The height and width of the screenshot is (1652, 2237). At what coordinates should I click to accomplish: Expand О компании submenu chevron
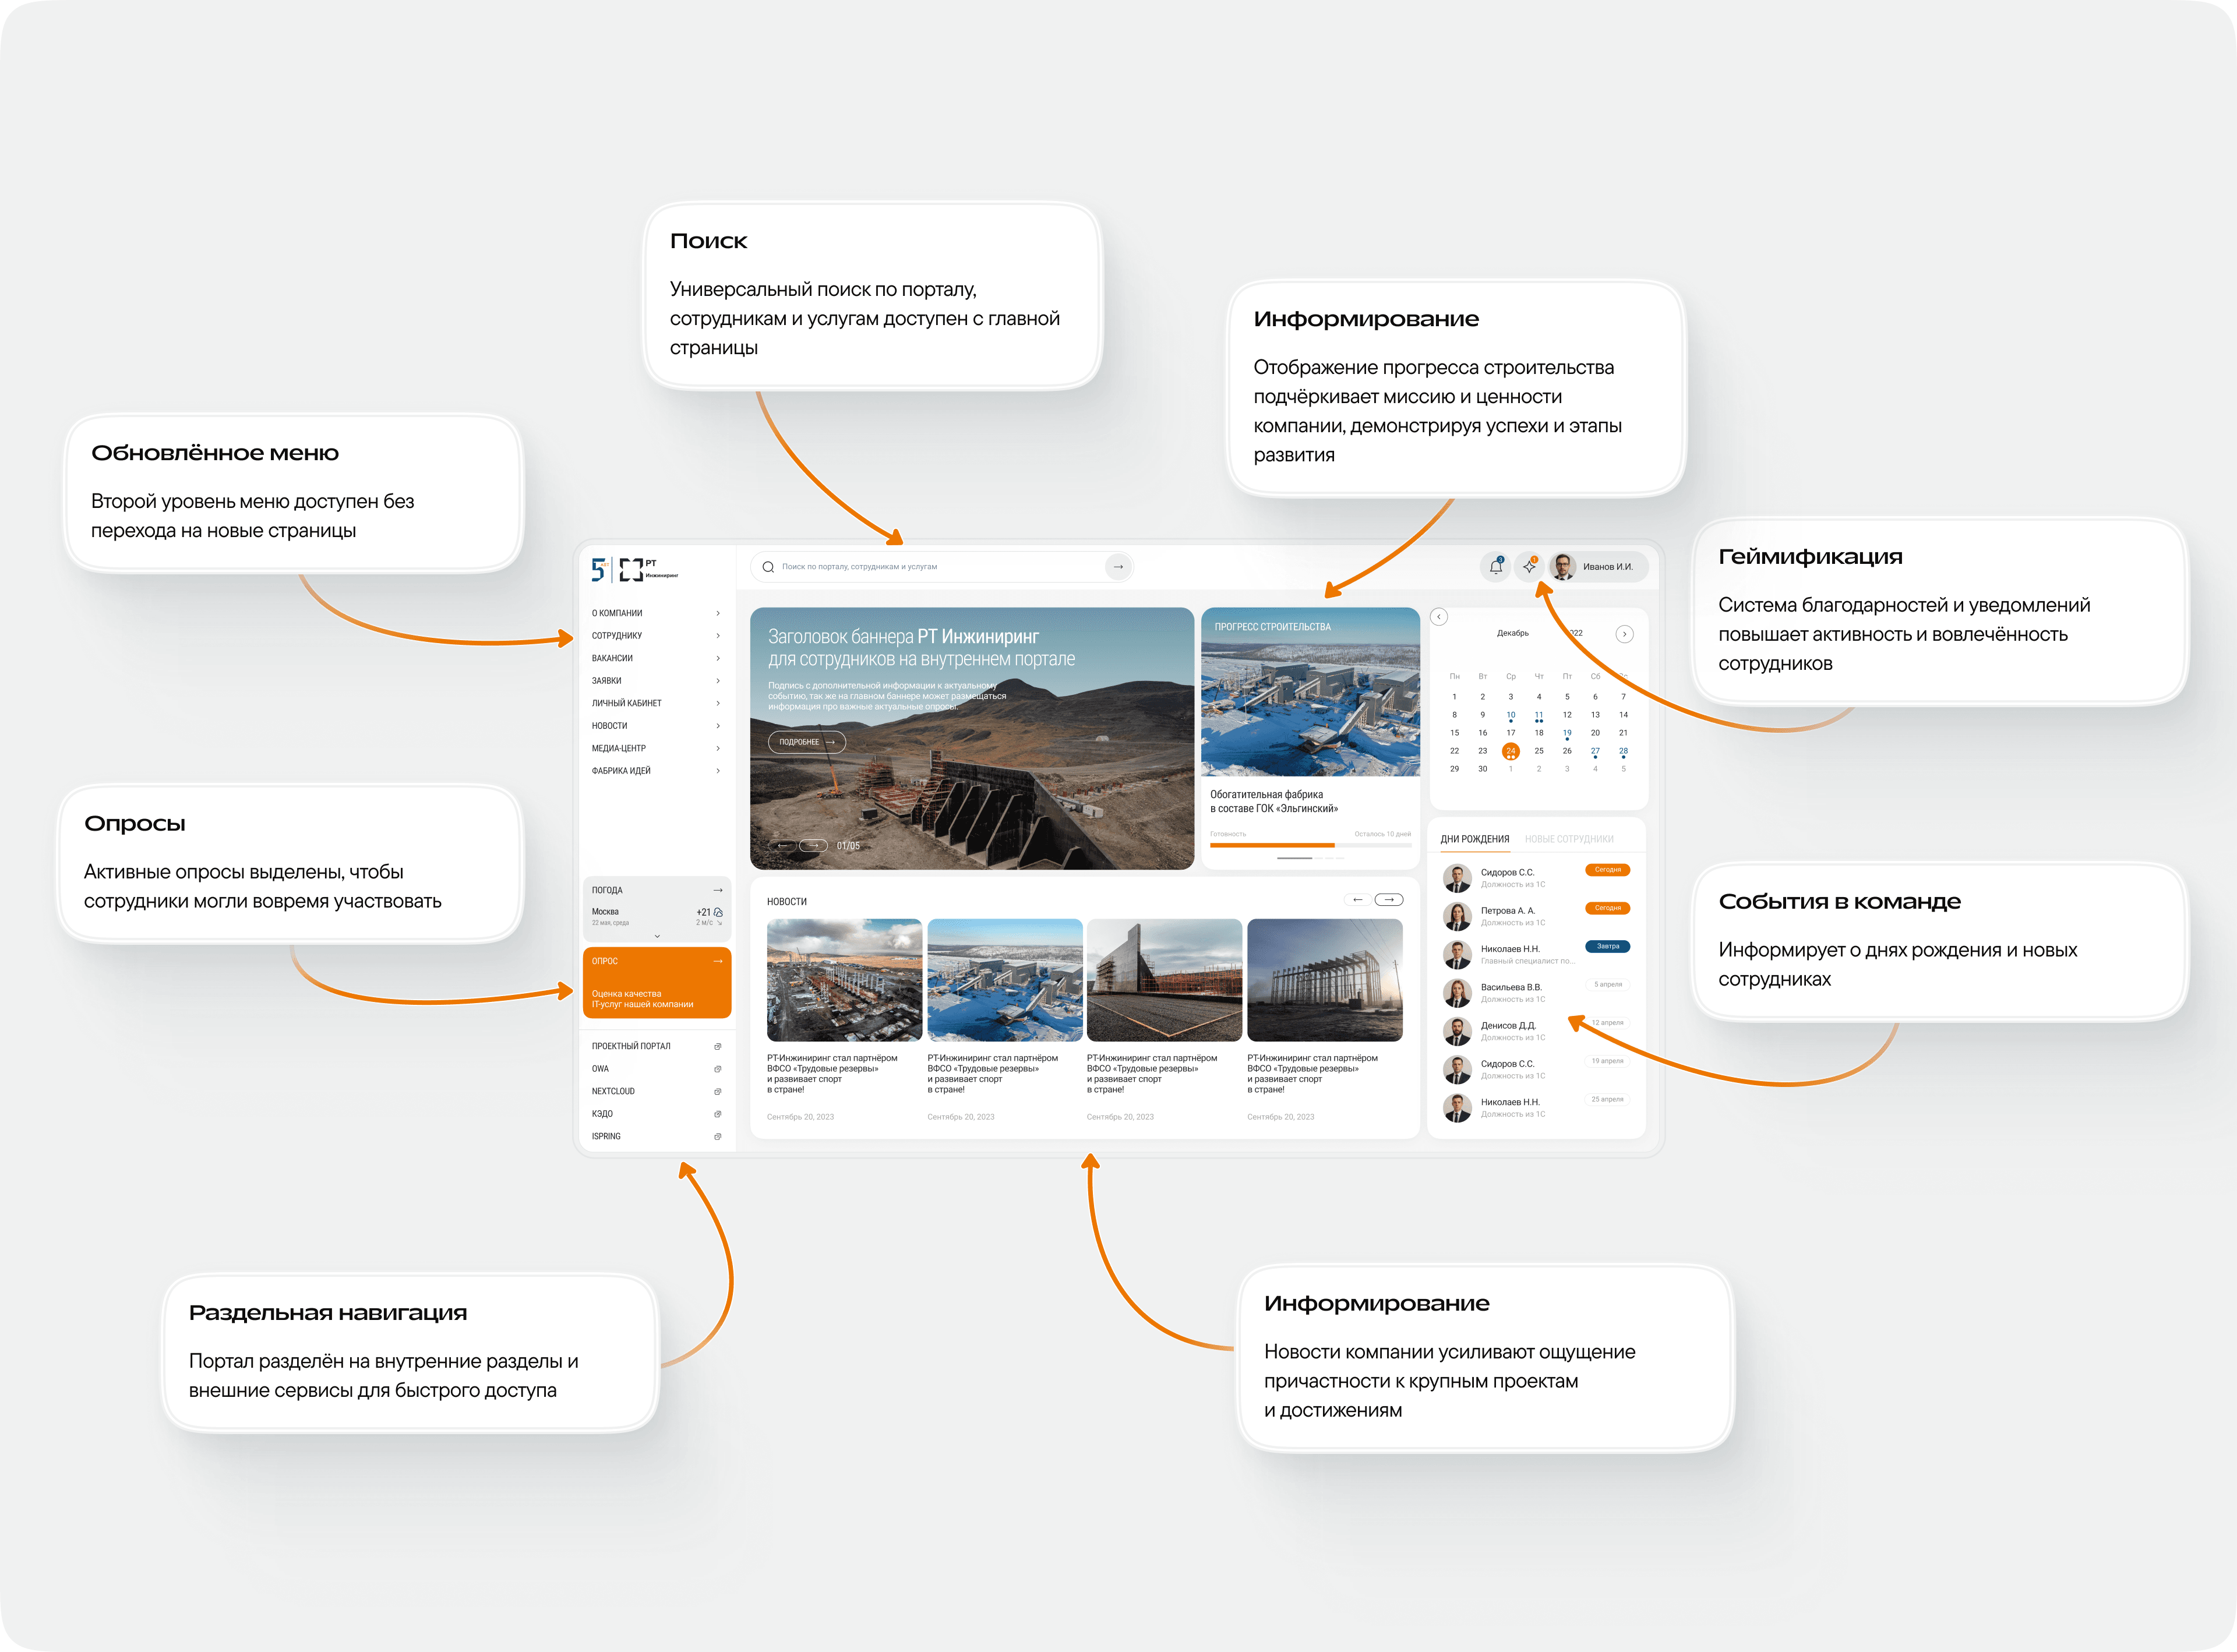[x=718, y=613]
